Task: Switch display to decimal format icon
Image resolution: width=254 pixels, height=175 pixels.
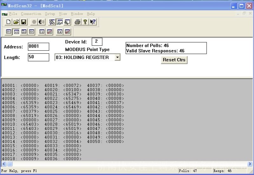Action: 17,32
